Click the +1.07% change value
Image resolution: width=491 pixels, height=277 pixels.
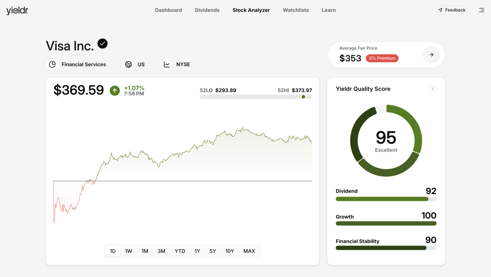tap(134, 88)
